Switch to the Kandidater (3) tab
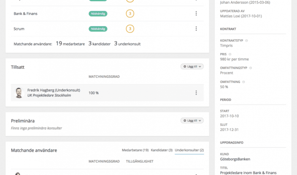This screenshot has height=175, width=297. (x=162, y=150)
